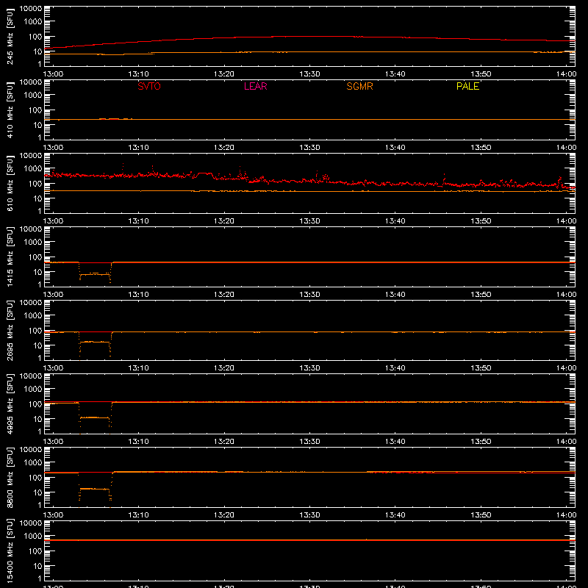Click the magenta LEAR station label
Screen dimensions: 588x588
(255, 86)
